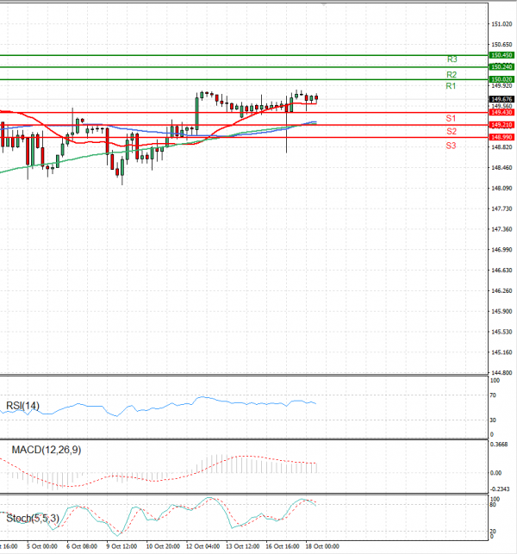The width and height of the screenshot is (517, 554).
Task: Click the 145.530 price axis value
Action: tap(501, 332)
